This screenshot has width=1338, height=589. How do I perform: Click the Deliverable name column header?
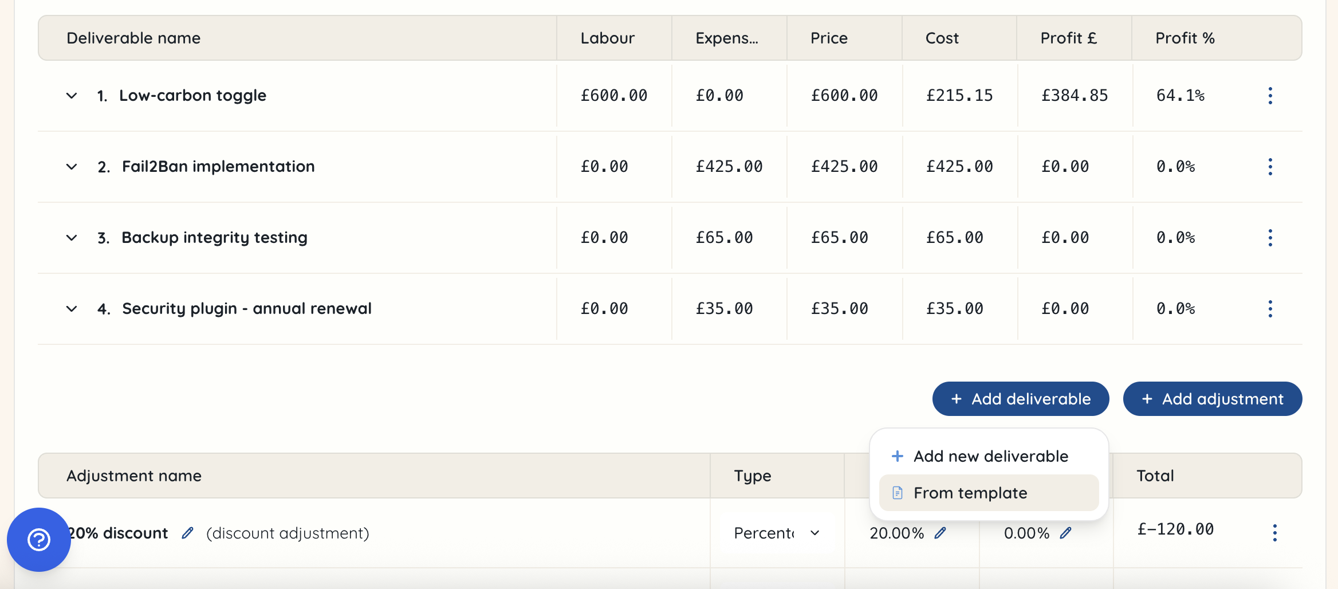[x=133, y=38]
